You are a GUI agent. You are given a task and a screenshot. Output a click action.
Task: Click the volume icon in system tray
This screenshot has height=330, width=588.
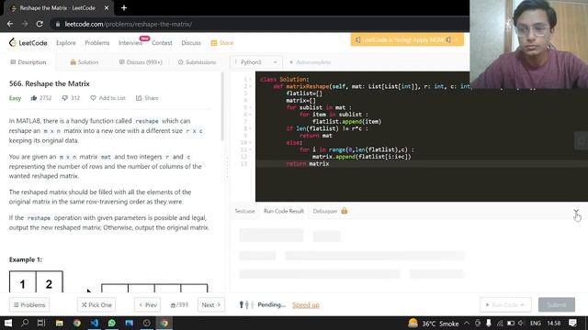click(521, 324)
